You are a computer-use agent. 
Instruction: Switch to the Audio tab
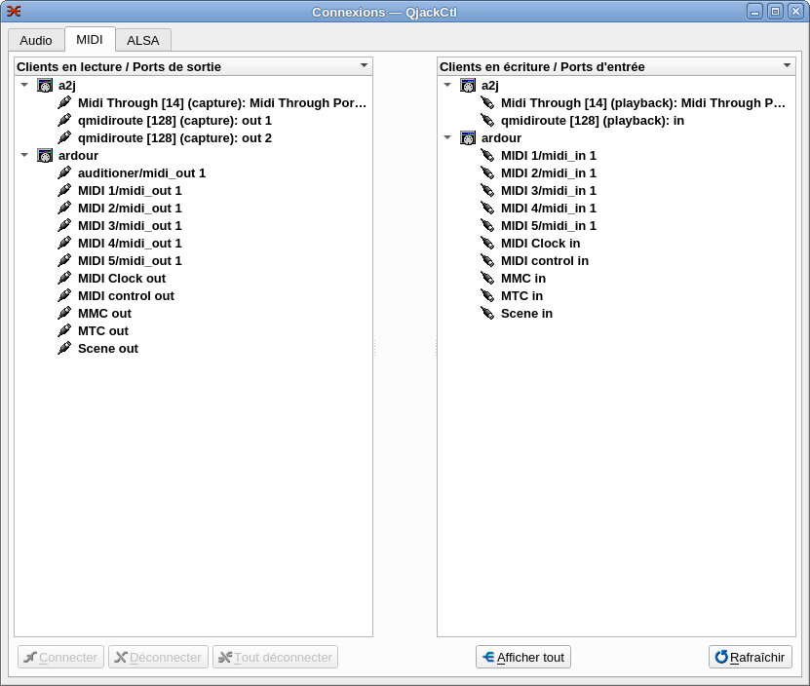(x=36, y=40)
